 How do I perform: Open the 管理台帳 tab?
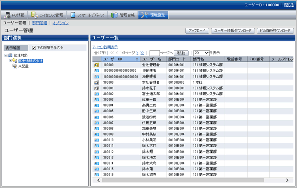pyautogui.click(x=123, y=15)
